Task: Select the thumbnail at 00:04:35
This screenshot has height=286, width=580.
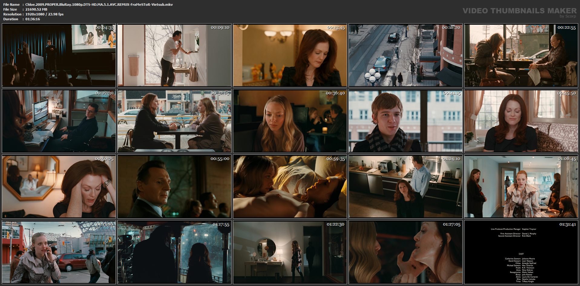Action: click(59, 55)
